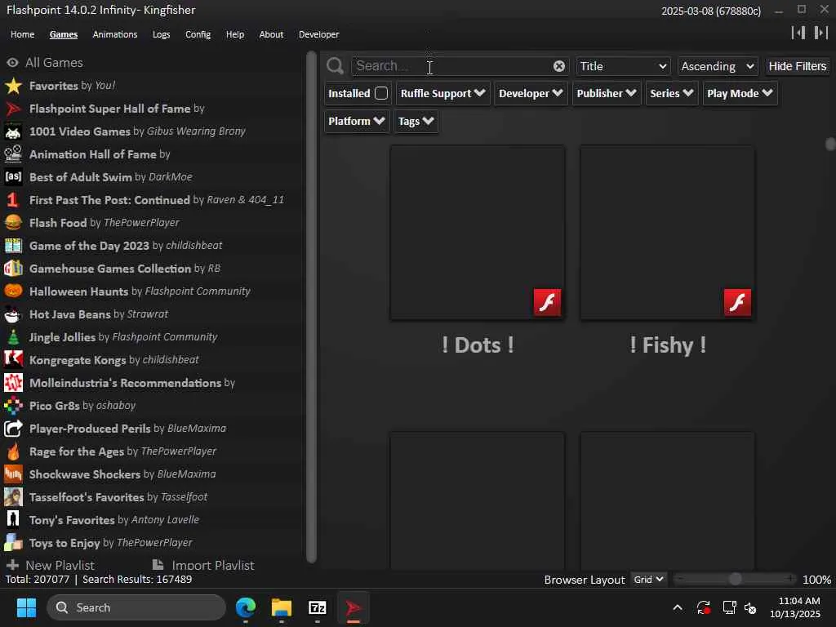
Task: Click the Hot Java Beans cup icon
Action: pyautogui.click(x=13, y=314)
